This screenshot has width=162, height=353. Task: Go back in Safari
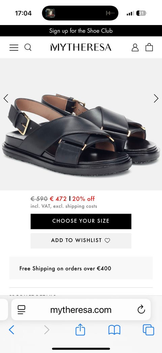click(x=11, y=330)
